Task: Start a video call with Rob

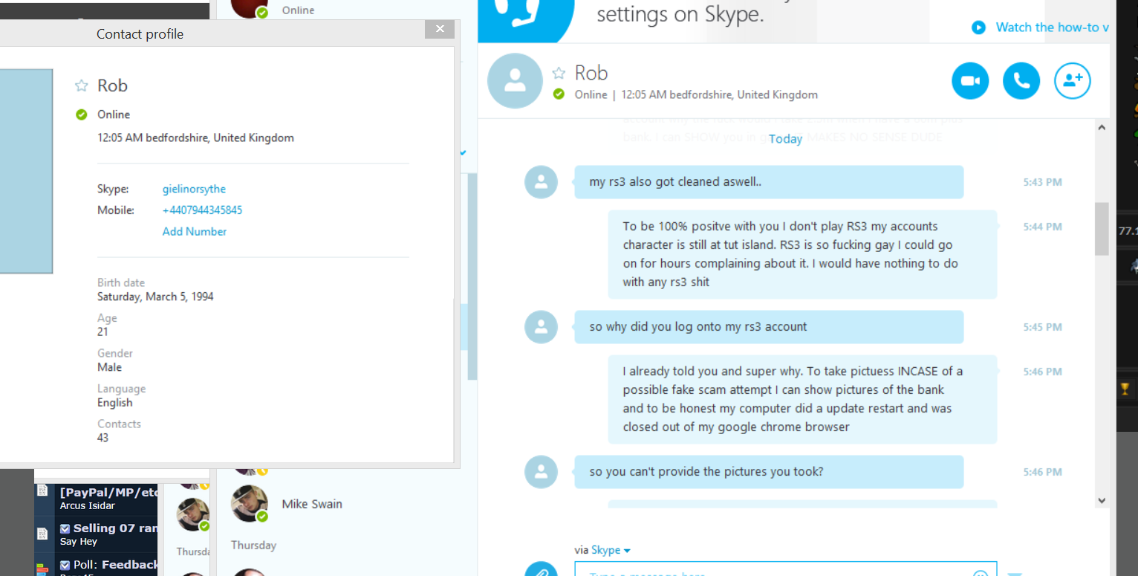Action: click(x=970, y=80)
